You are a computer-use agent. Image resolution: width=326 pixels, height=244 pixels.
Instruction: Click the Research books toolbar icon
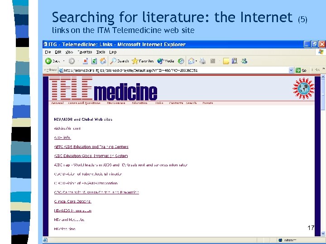[235, 61]
